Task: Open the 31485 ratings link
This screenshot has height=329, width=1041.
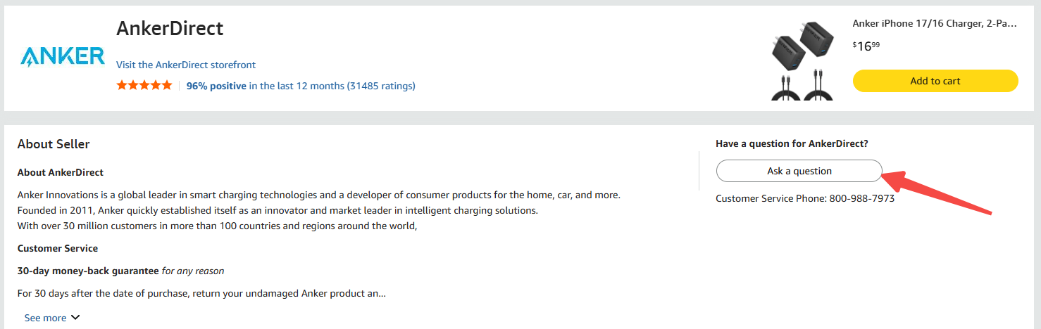Action: (x=380, y=86)
